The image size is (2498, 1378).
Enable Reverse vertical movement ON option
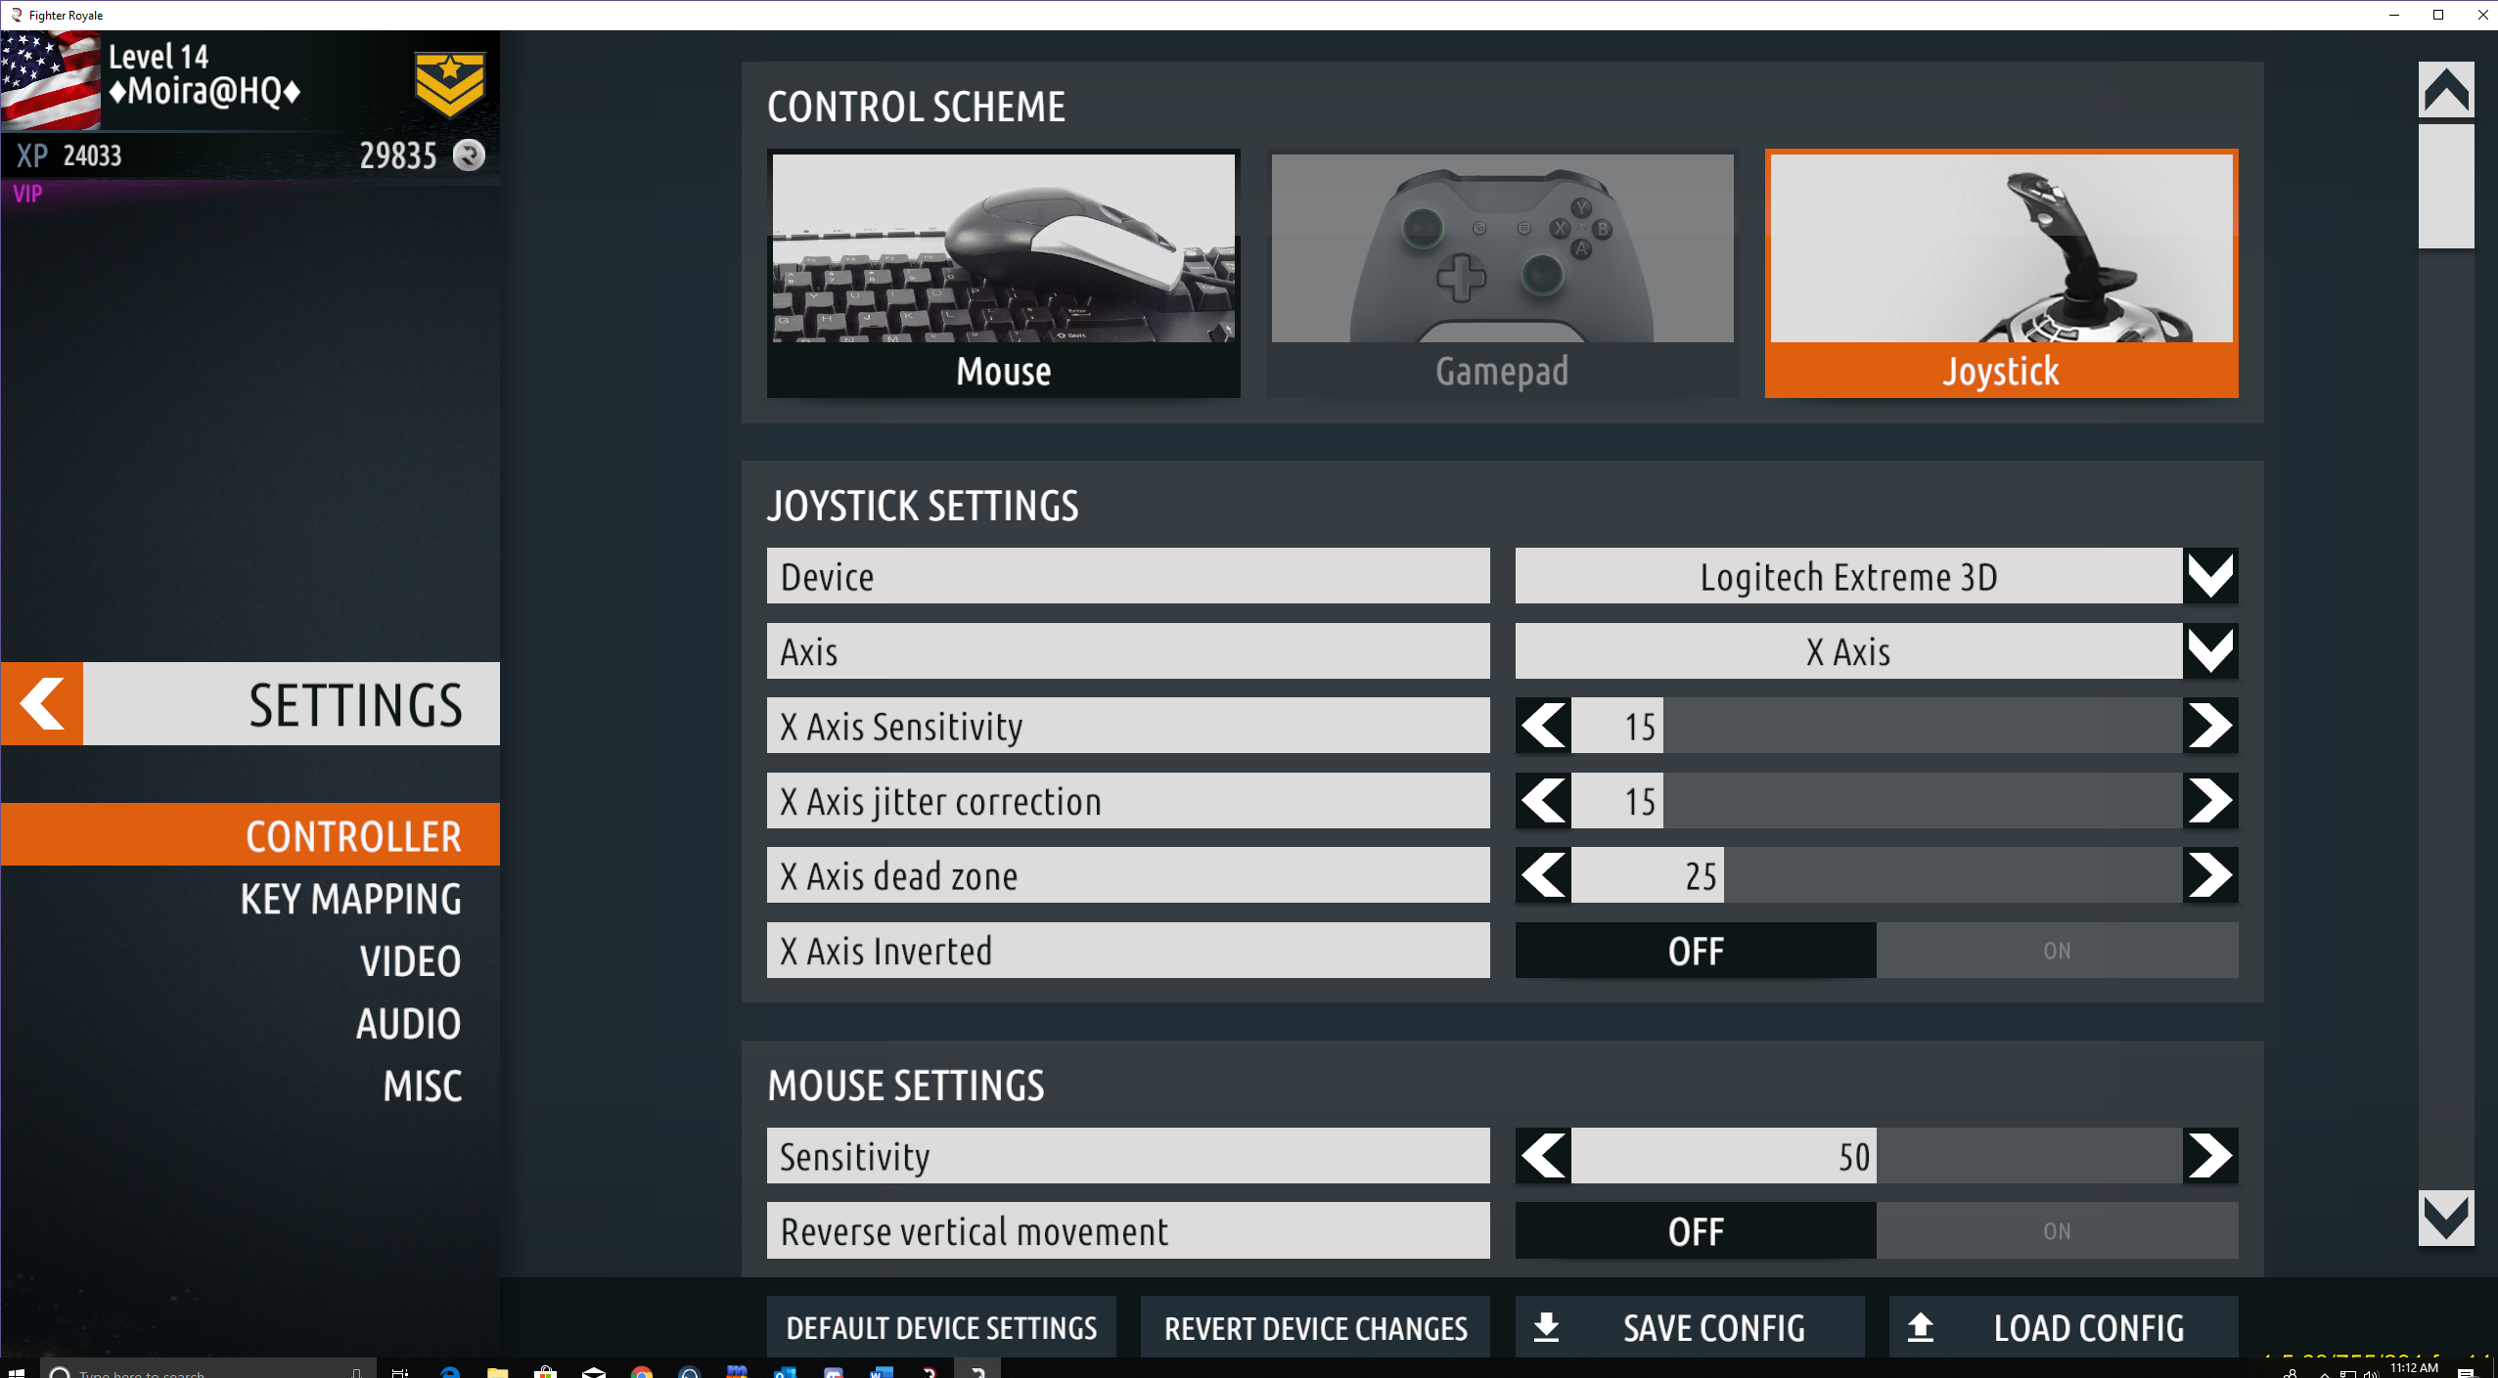pos(2056,1231)
